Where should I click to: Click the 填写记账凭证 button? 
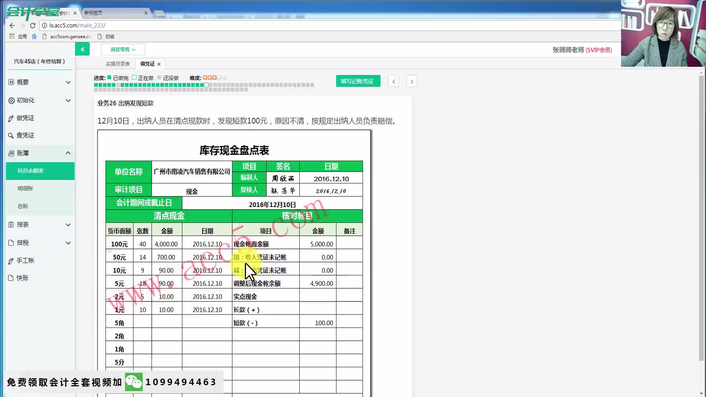(x=358, y=81)
